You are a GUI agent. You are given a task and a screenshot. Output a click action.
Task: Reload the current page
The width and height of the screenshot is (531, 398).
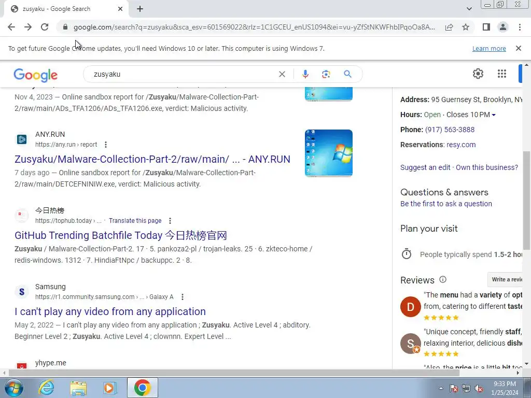tap(45, 27)
